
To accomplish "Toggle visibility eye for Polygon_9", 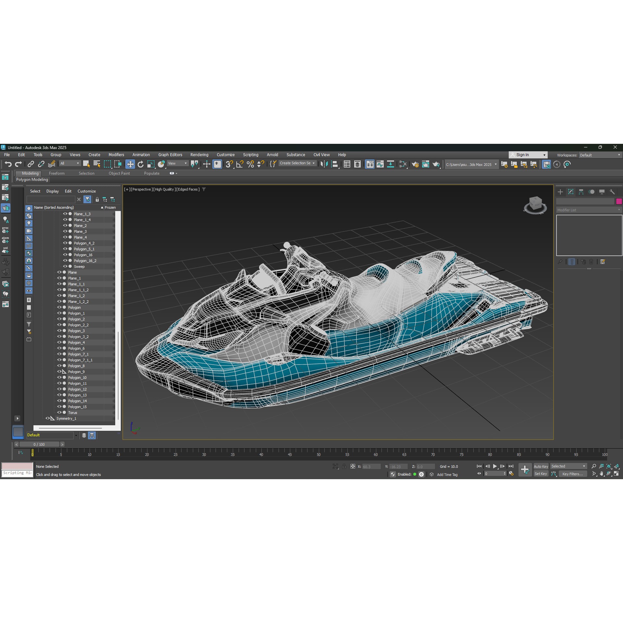I will (59, 371).
